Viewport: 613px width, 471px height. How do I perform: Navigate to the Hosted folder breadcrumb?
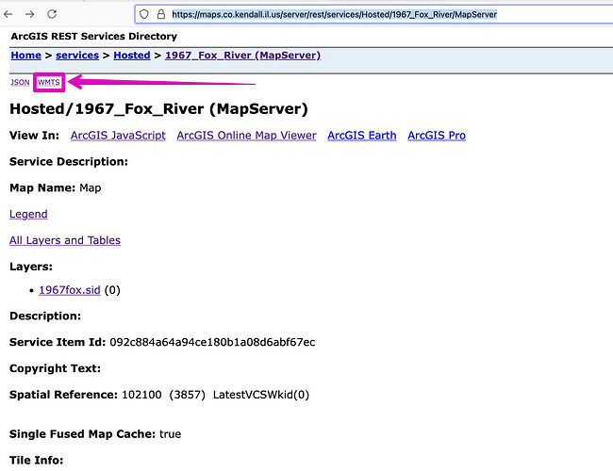coord(131,56)
